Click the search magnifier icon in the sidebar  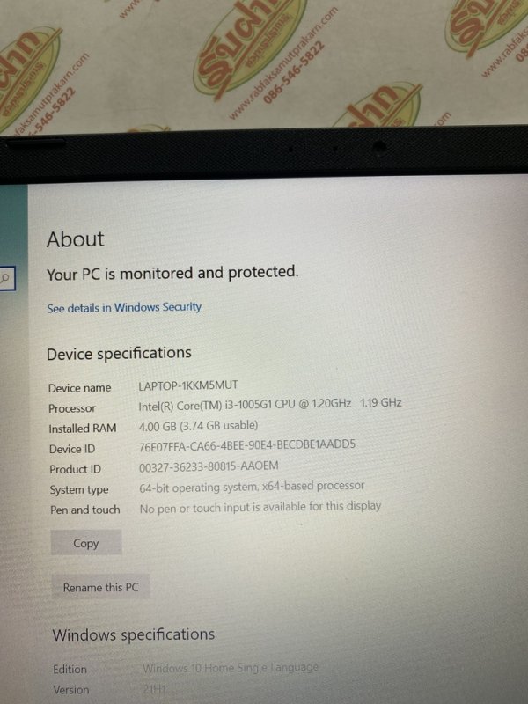(x=5, y=278)
